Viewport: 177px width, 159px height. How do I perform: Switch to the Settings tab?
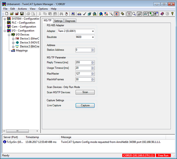58,21
